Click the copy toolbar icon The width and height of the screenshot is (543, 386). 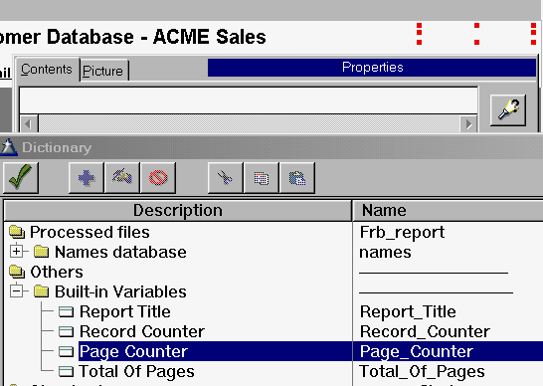coord(262,178)
